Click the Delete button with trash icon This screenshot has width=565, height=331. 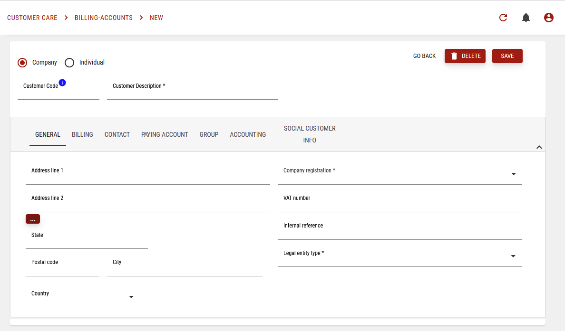(x=465, y=56)
